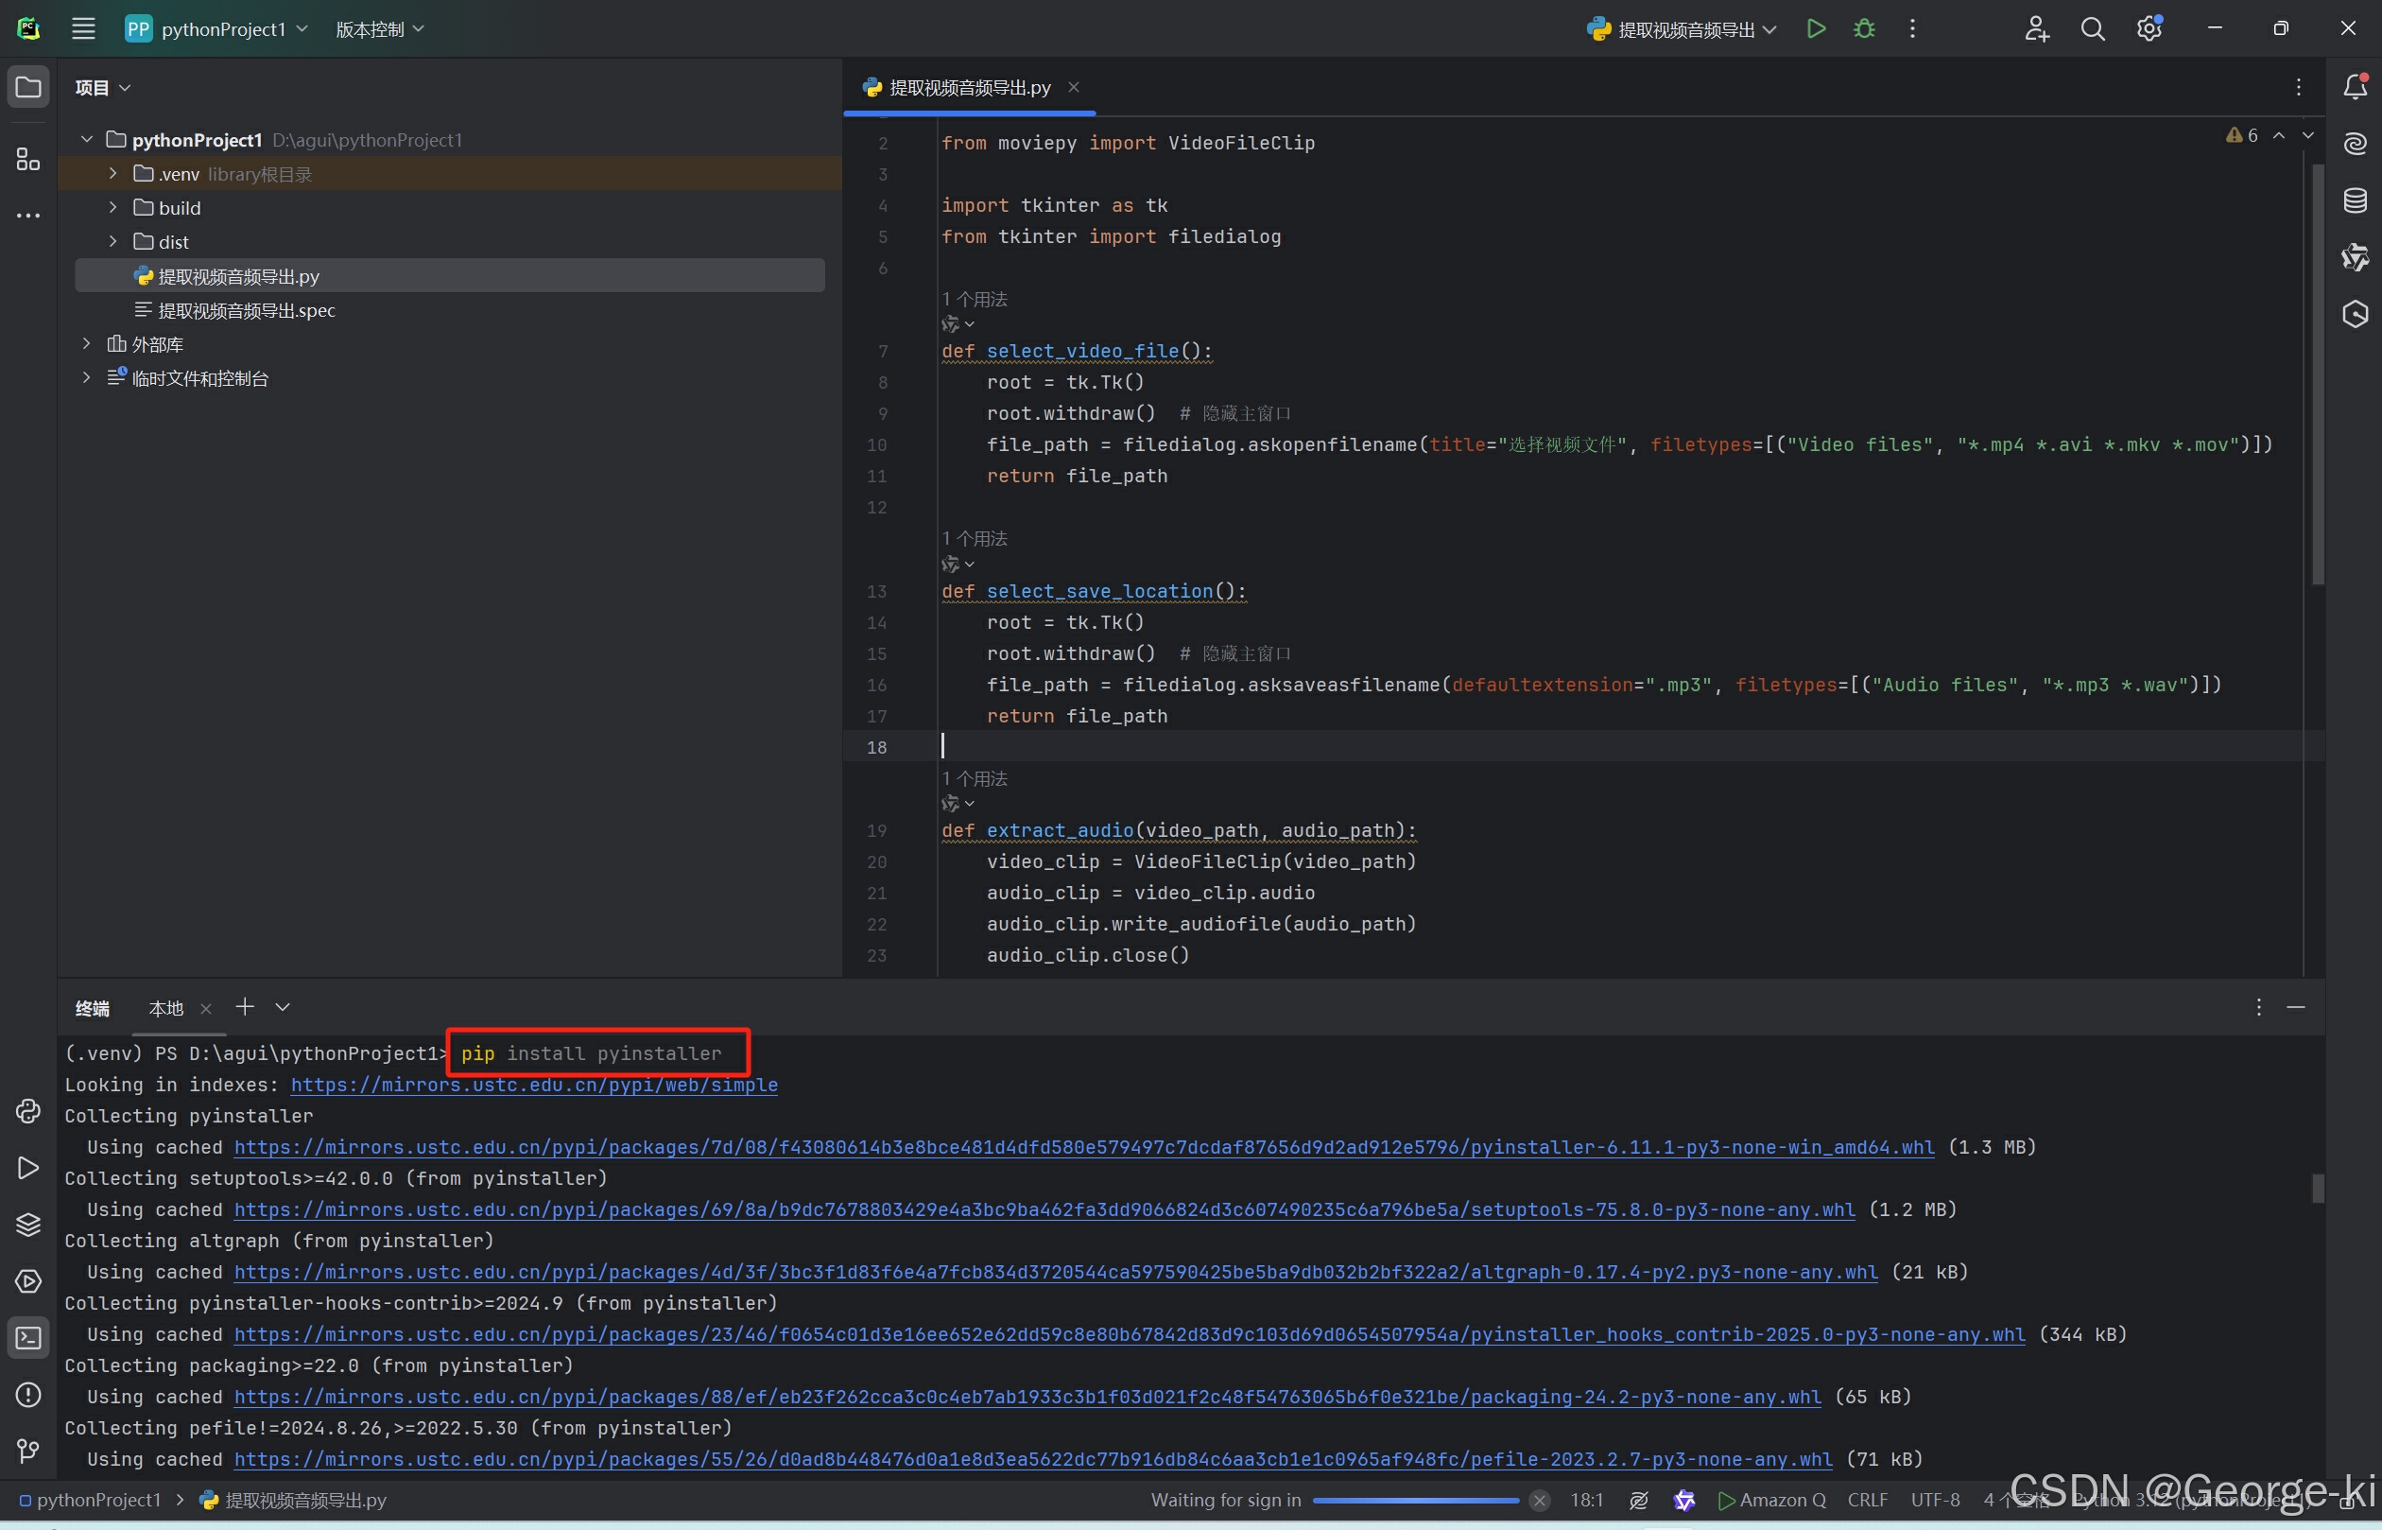Click the Waiting for sign in progress bar
This screenshot has width=2382, height=1530.
pyautogui.click(x=1414, y=1500)
